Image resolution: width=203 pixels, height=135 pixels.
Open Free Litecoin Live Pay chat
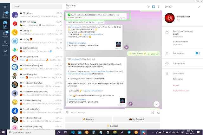click(x=37, y=102)
